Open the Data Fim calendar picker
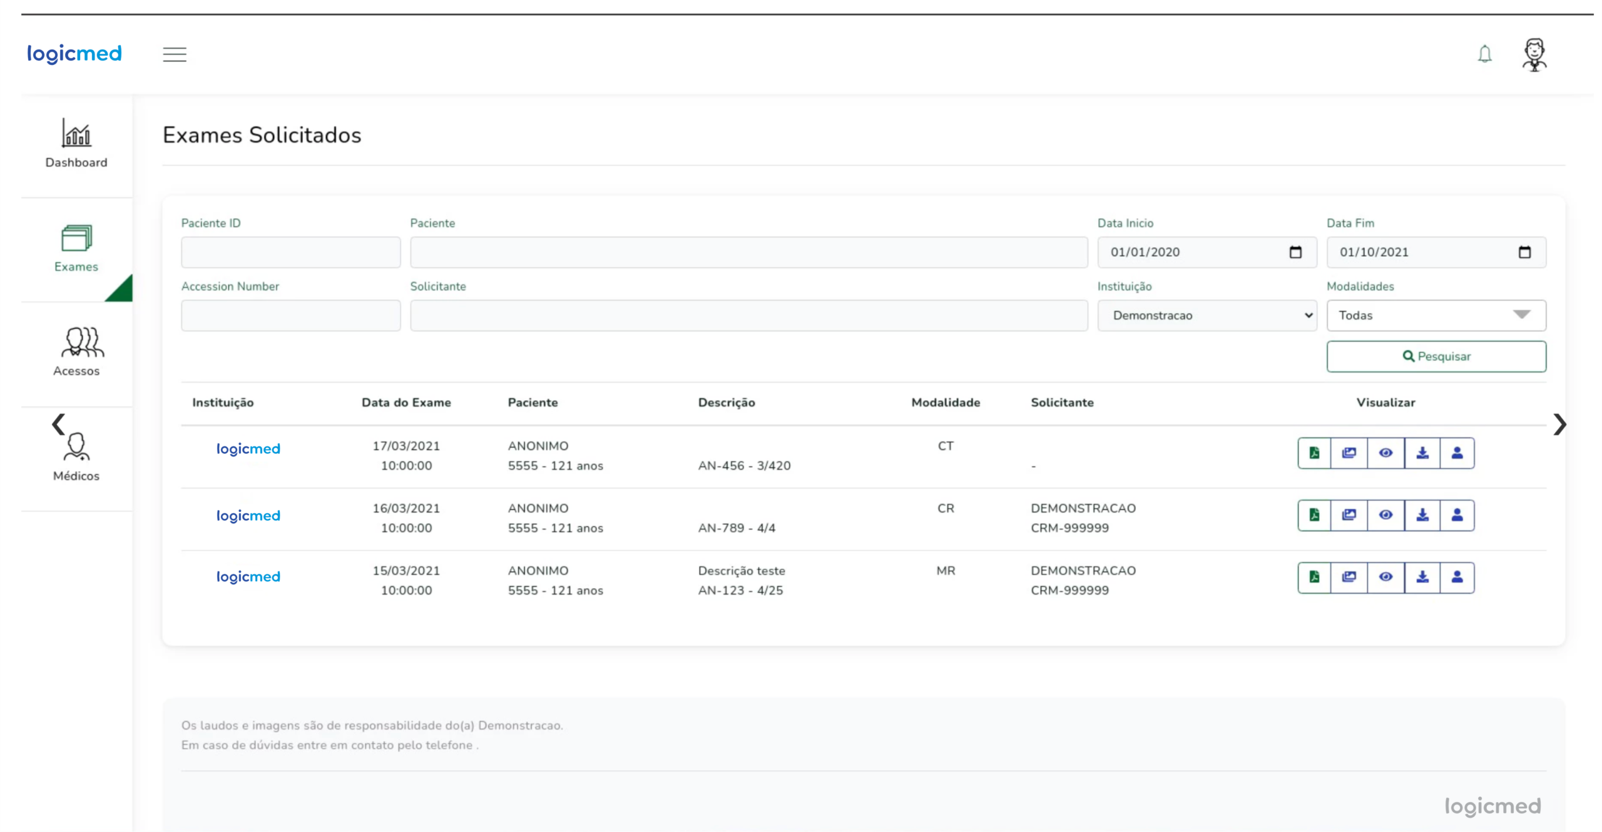The image size is (1602, 832). 1524,253
